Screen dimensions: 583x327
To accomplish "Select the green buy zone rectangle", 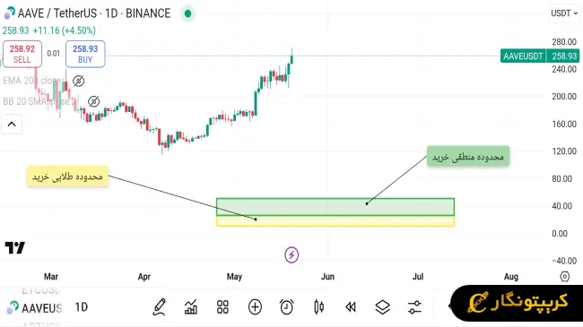I will 335,207.
